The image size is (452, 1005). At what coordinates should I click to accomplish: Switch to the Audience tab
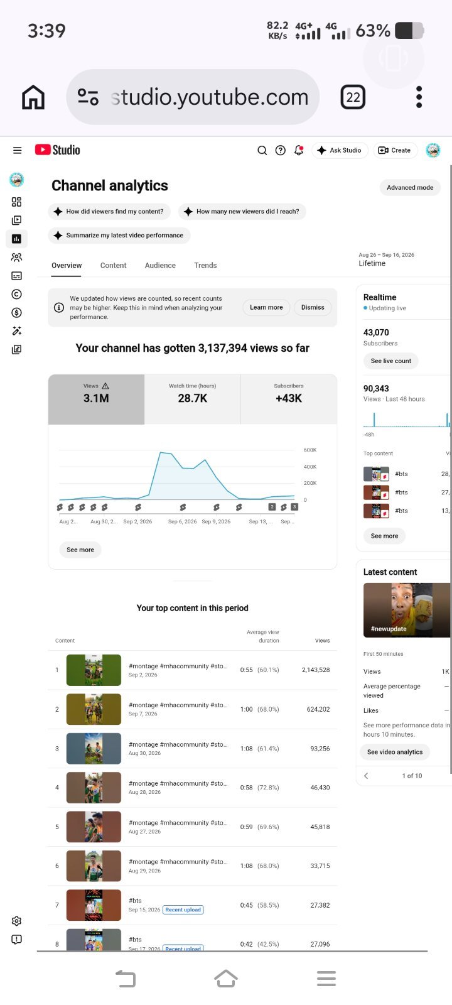[x=160, y=266]
